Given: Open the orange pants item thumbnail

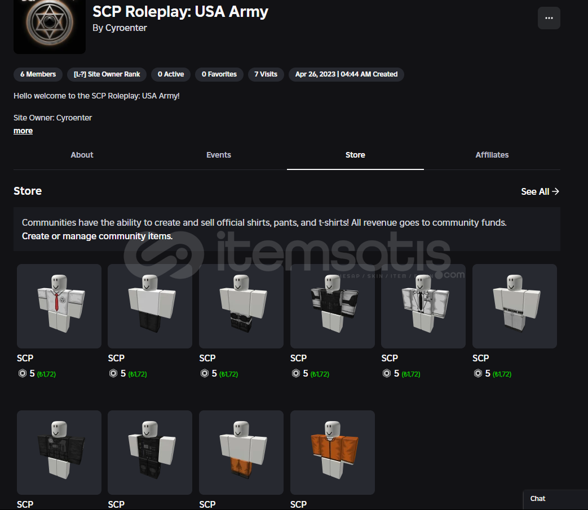Looking at the screenshot, I should click(241, 453).
